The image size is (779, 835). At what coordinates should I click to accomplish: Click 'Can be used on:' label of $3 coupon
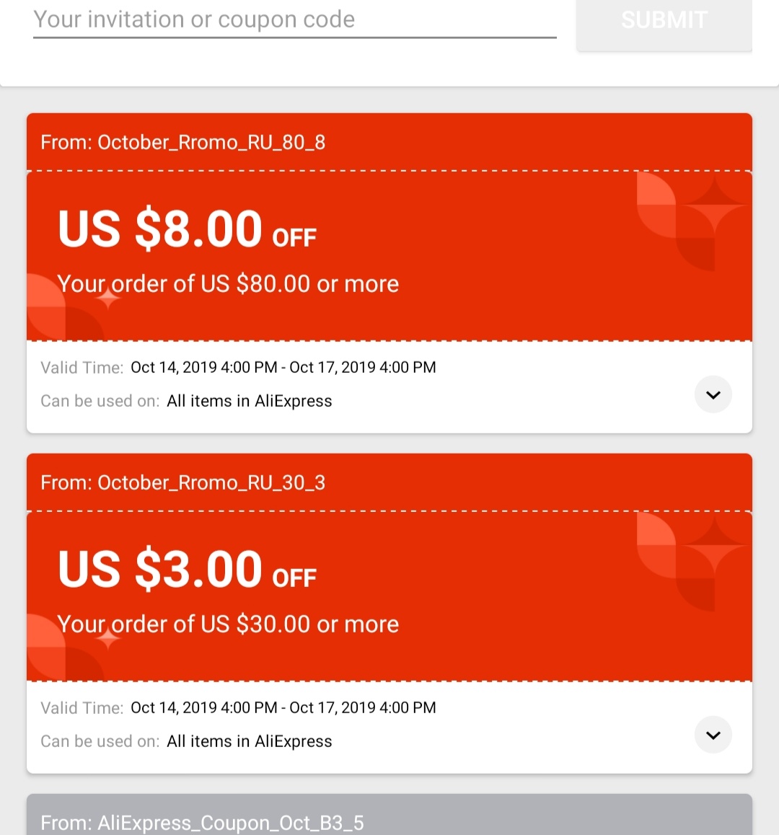point(100,741)
